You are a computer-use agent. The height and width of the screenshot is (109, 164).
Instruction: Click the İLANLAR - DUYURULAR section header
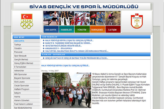point(96,55)
